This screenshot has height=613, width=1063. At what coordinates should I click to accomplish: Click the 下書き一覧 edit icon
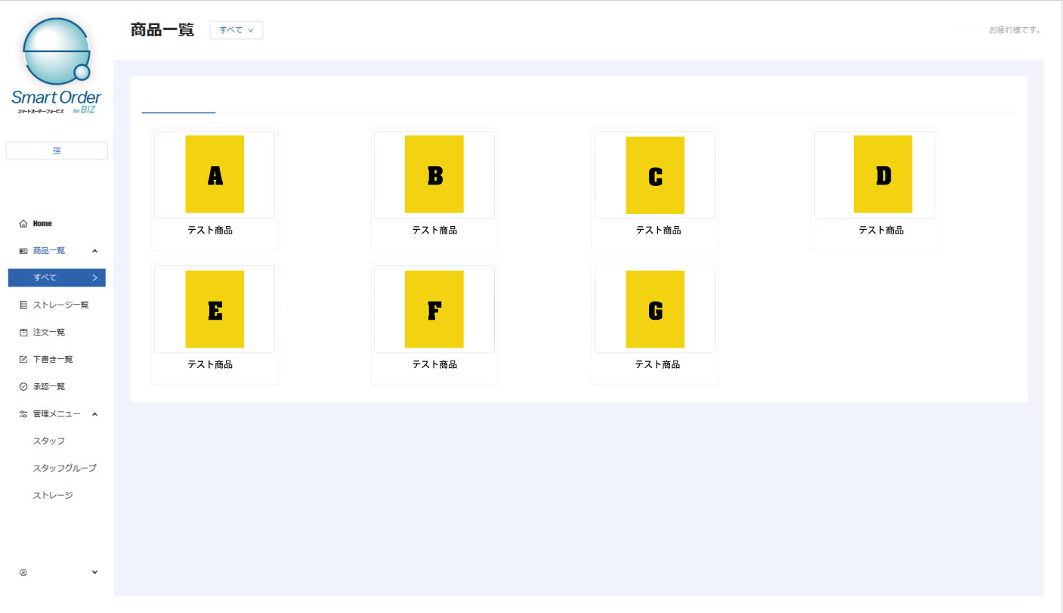pos(23,360)
